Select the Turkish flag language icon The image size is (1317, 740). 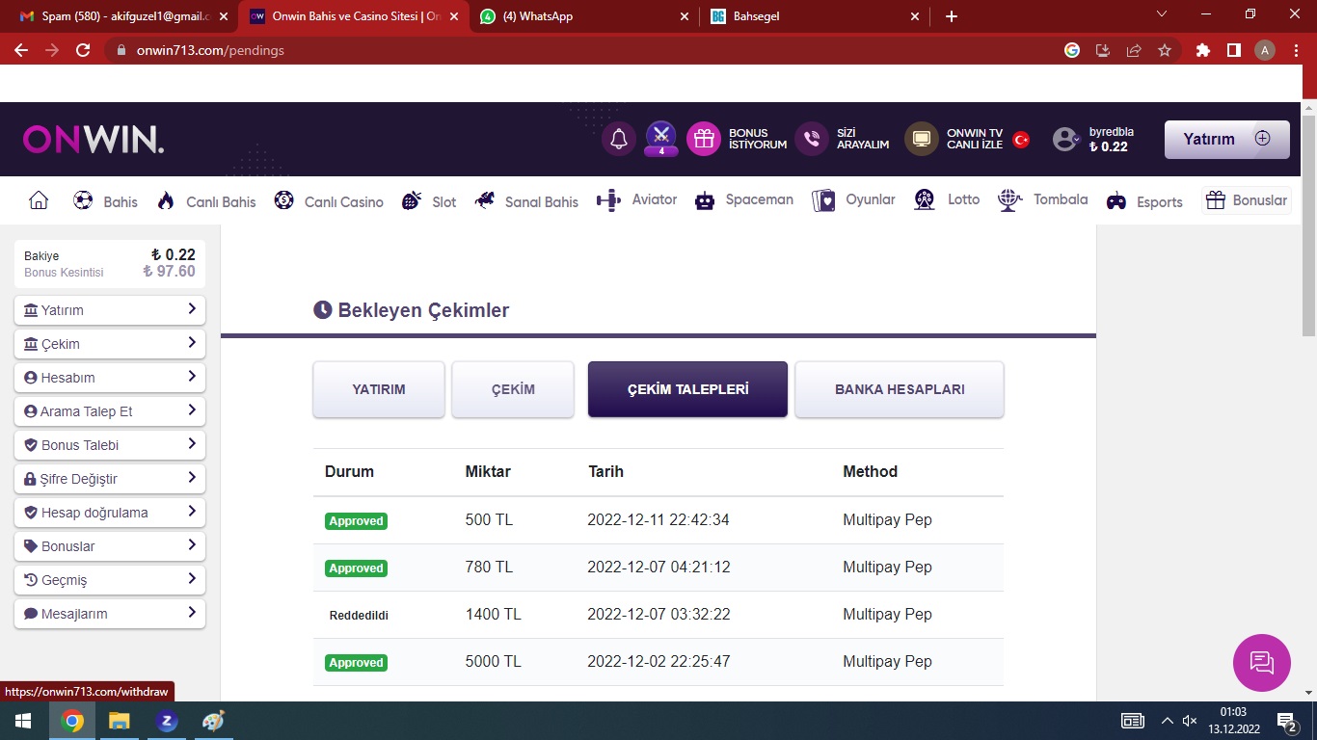1021,140
